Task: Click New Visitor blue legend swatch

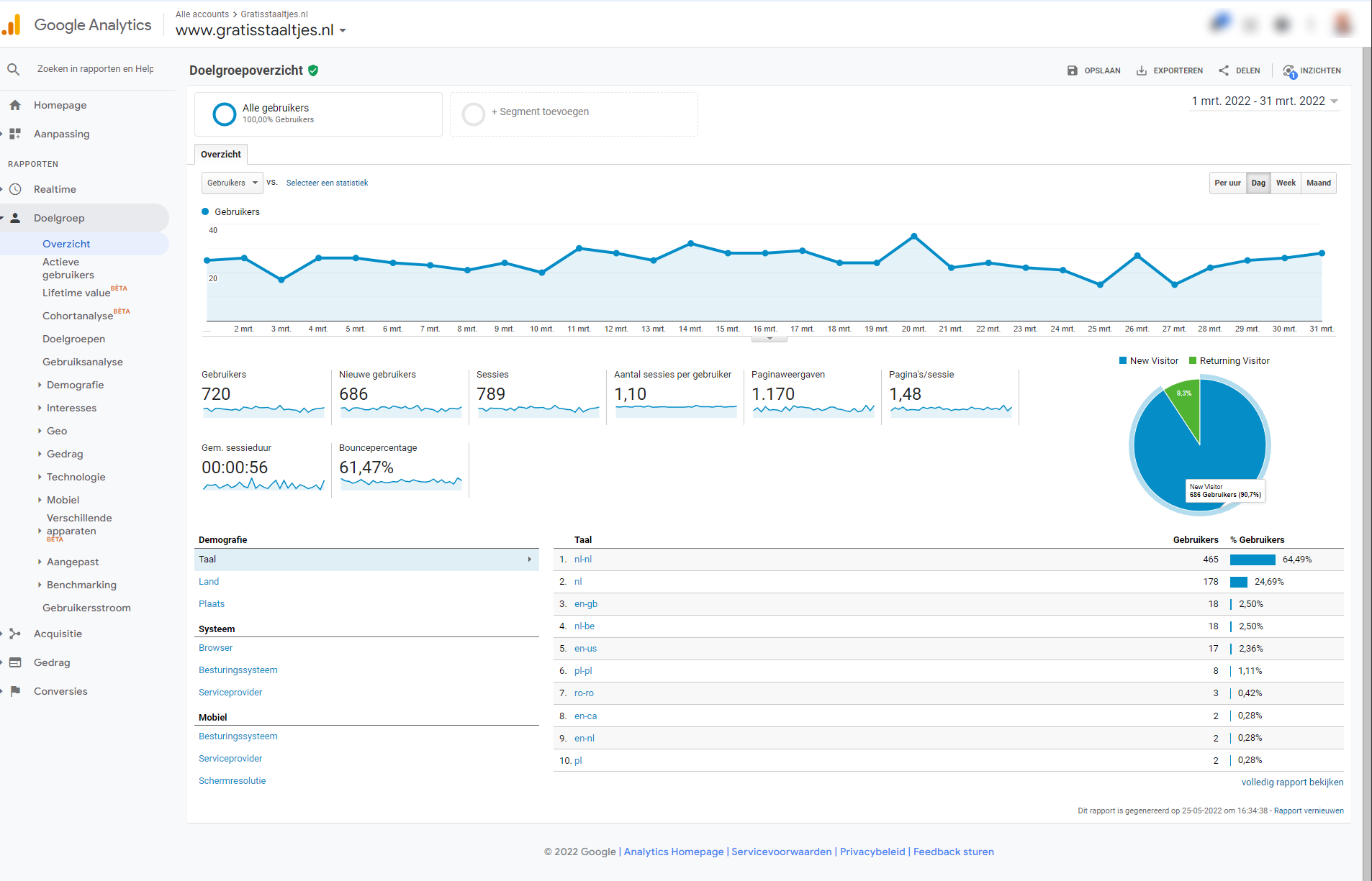Action: point(1123,361)
